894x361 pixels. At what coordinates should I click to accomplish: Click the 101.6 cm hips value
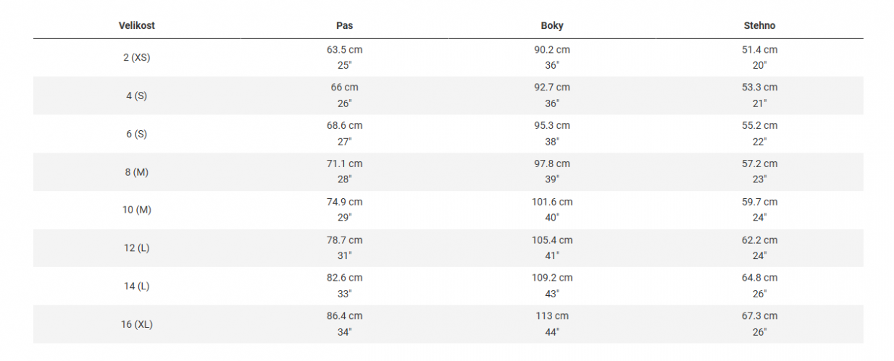coord(552,202)
